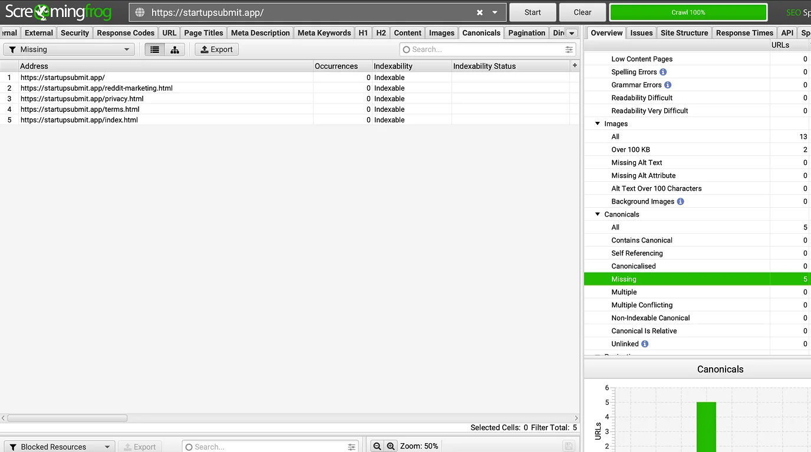This screenshot has height=452, width=811.
Task: Open the URL bar dropdown arrow
Action: [x=495, y=12]
